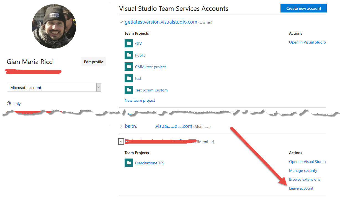
Task: Click the globe icon next to Italy
Action: pyautogui.click(x=9, y=104)
